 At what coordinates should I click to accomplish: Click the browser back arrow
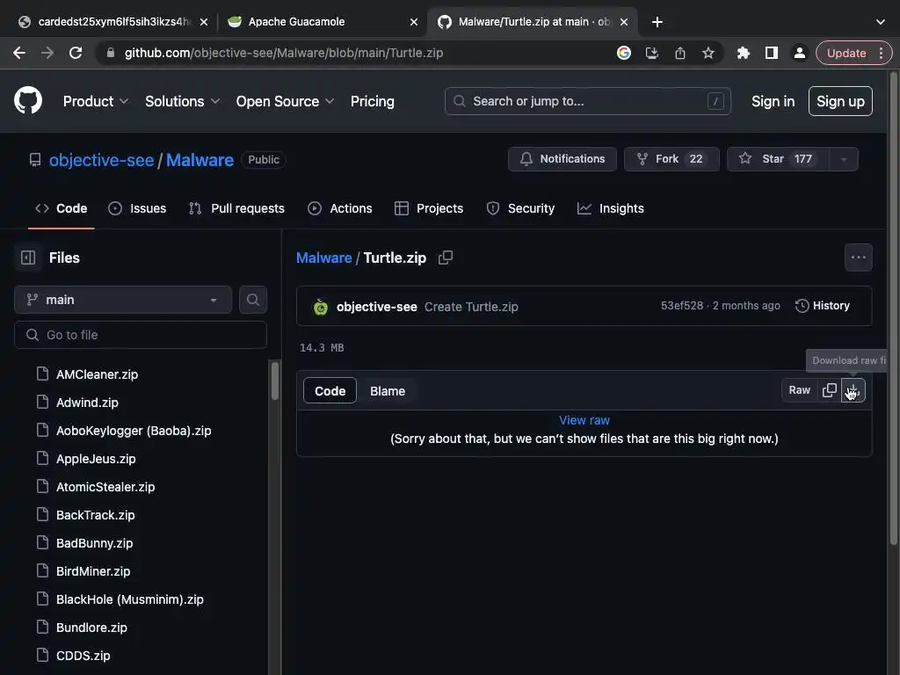19,53
